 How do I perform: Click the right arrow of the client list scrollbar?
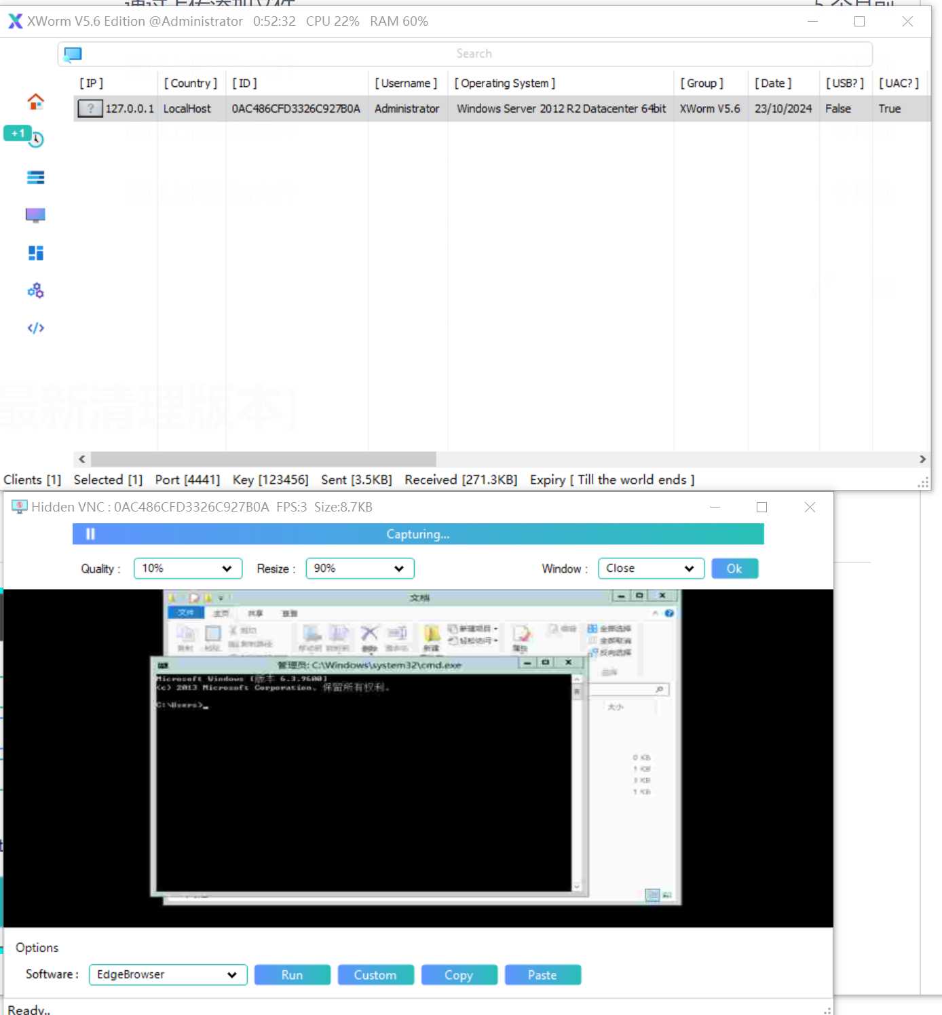pos(922,459)
